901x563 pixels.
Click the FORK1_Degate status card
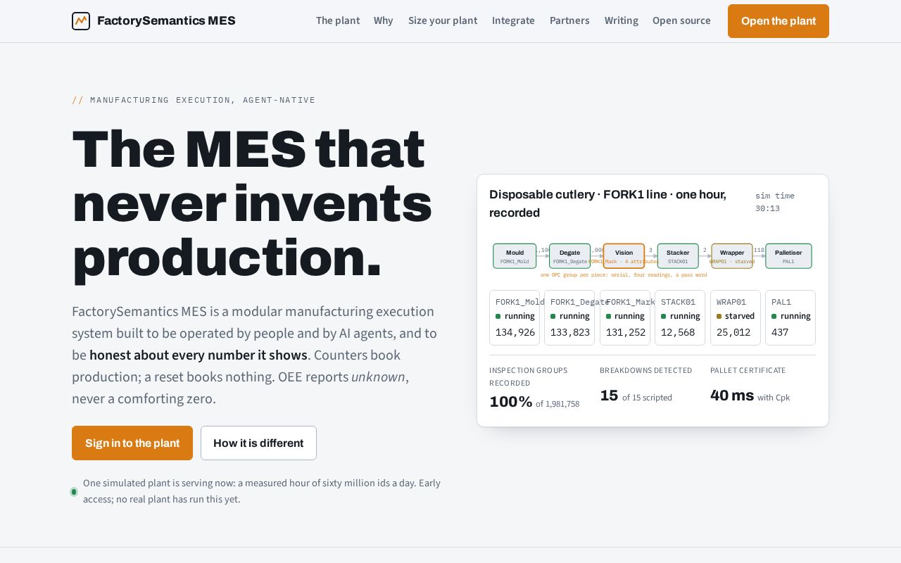click(569, 318)
